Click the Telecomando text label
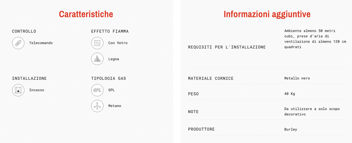Screen dimensions: 352x143 click(41, 43)
